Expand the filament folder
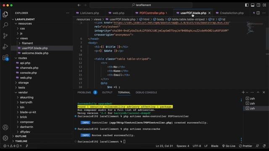Viewport: 269px width, 151px height. (27, 43)
